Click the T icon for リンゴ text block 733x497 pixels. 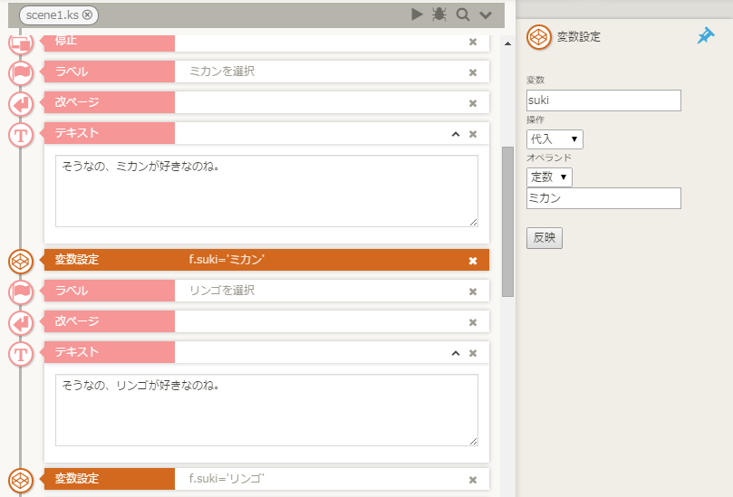[x=21, y=354]
